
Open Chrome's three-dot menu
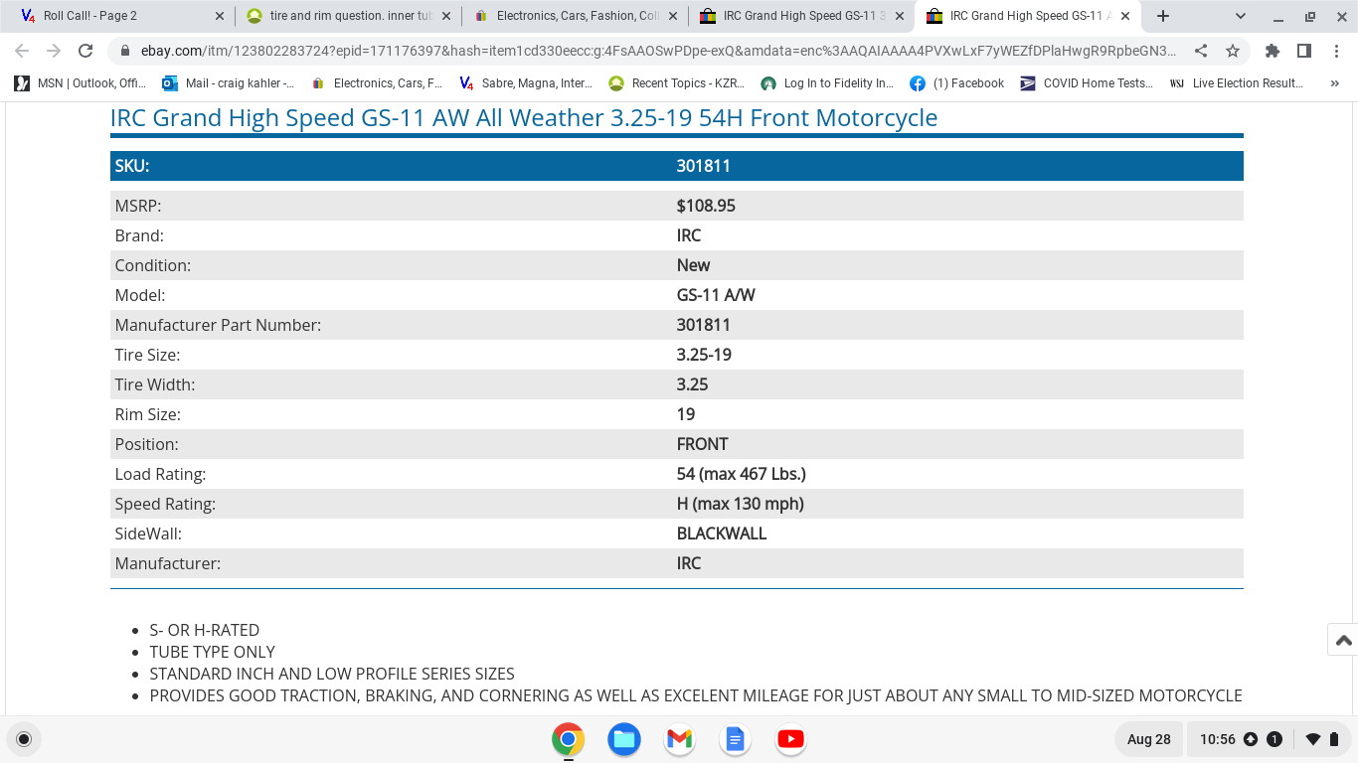pos(1335,51)
